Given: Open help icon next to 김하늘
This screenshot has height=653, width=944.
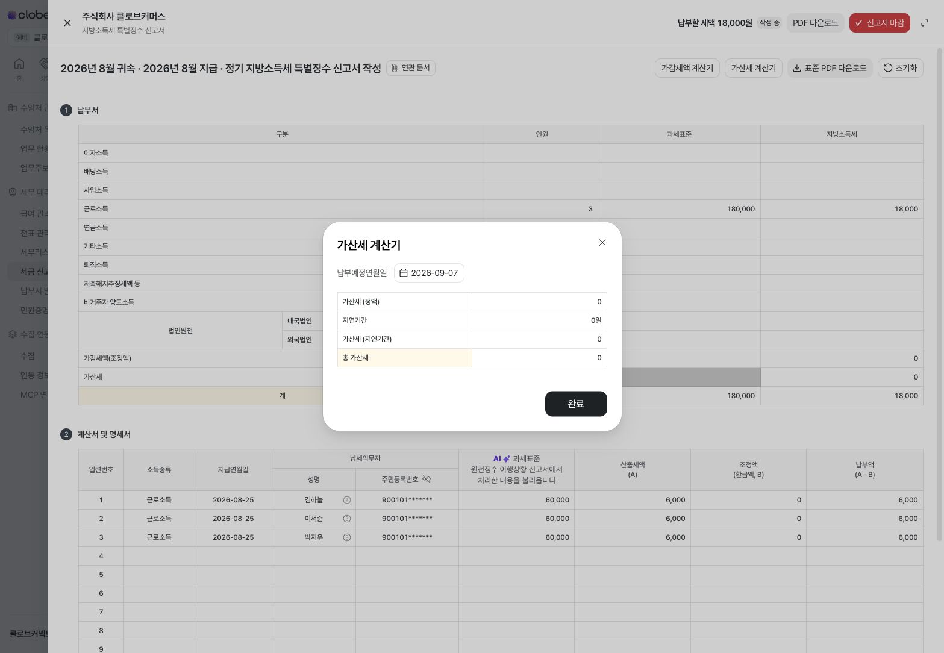Looking at the screenshot, I should [x=347, y=500].
